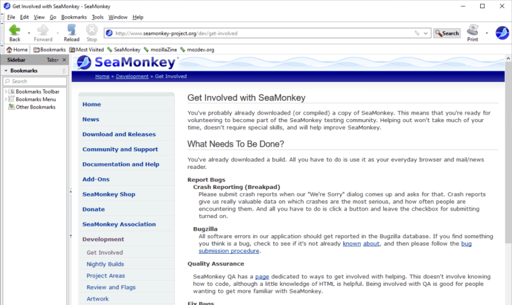The height and width of the screenshot is (305, 512).
Task: Click the site identity icon in the address bar
Action: [109, 33]
